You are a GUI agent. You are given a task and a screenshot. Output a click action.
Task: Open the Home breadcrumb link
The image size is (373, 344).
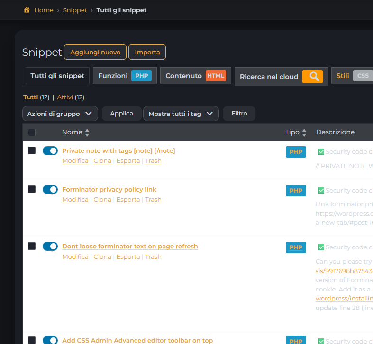click(x=44, y=10)
